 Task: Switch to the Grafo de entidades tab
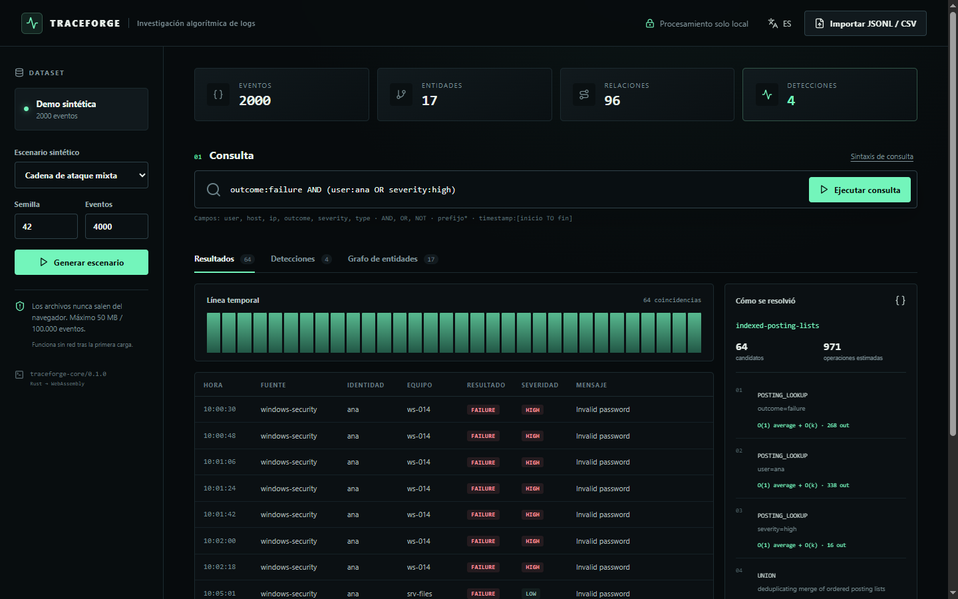[393, 259]
